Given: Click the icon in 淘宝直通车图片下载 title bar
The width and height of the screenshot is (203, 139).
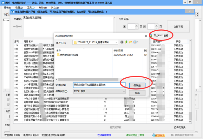Looking at the screenshot, I should pyautogui.click(x=13, y=12).
